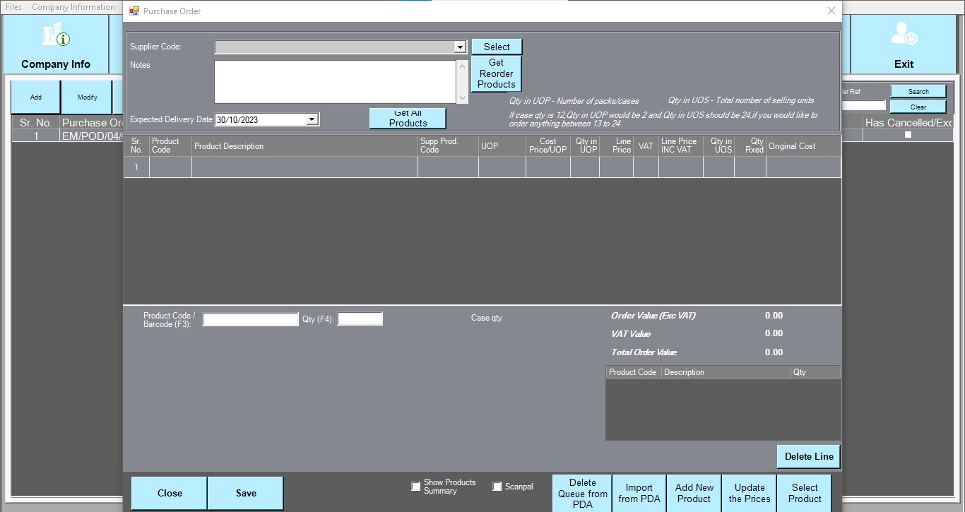The image size is (965, 512).
Task: Expand the Supplier Code dropdown
Action: (x=460, y=47)
